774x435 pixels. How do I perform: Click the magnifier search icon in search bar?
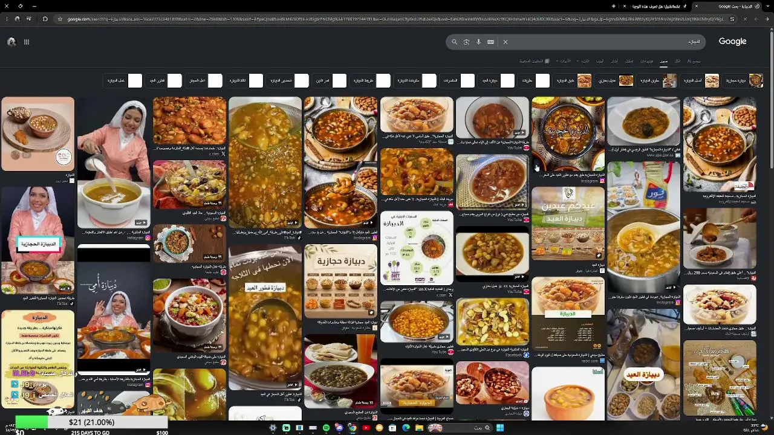coord(454,42)
